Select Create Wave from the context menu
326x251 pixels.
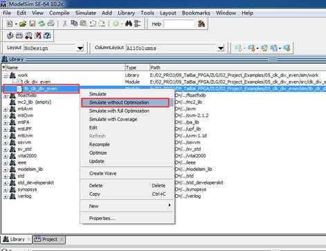[127, 174]
